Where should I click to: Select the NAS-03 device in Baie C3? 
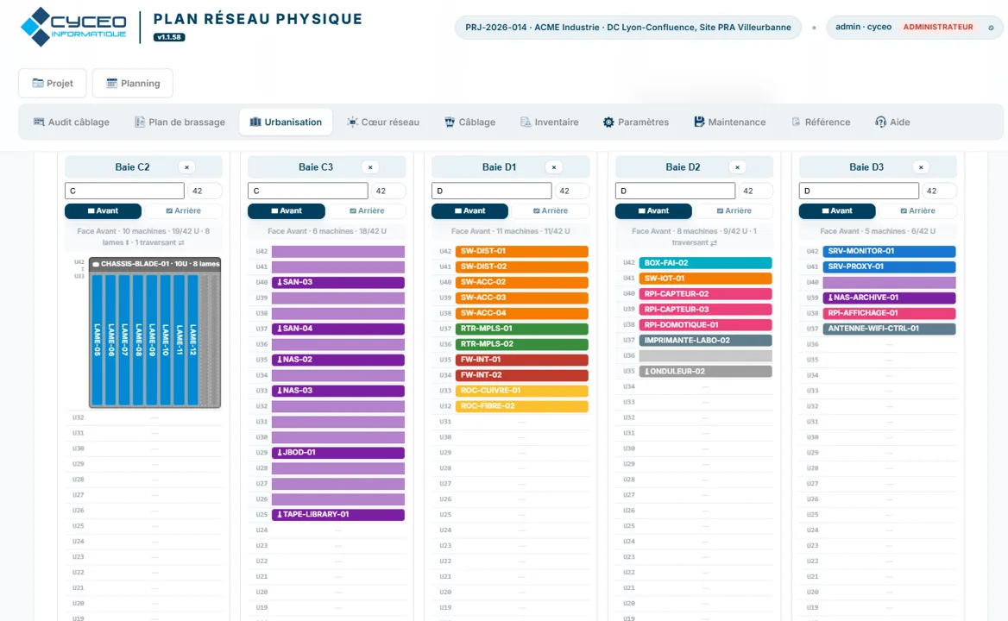coord(338,391)
